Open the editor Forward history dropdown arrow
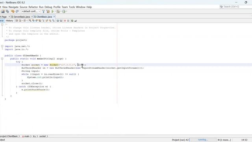 (x=27, y=21)
